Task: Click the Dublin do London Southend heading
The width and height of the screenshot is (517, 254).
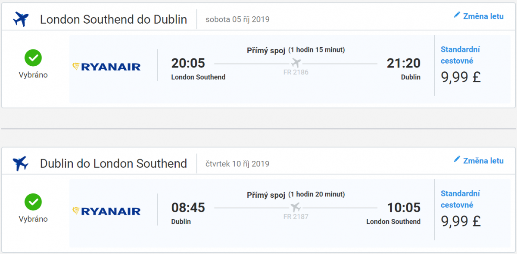Action: pyautogui.click(x=113, y=164)
